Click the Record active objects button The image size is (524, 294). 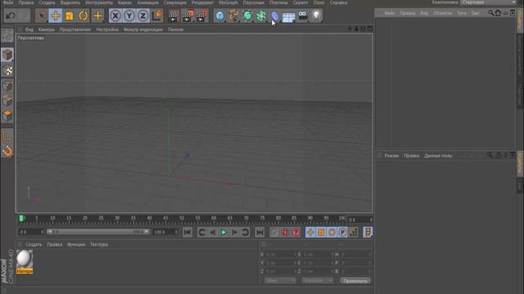(x=274, y=232)
